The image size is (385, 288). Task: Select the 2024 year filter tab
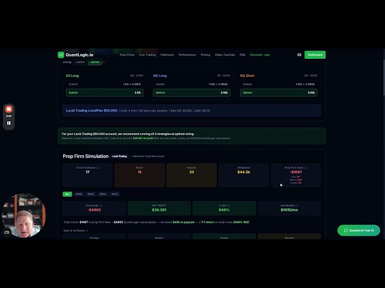coord(103,194)
